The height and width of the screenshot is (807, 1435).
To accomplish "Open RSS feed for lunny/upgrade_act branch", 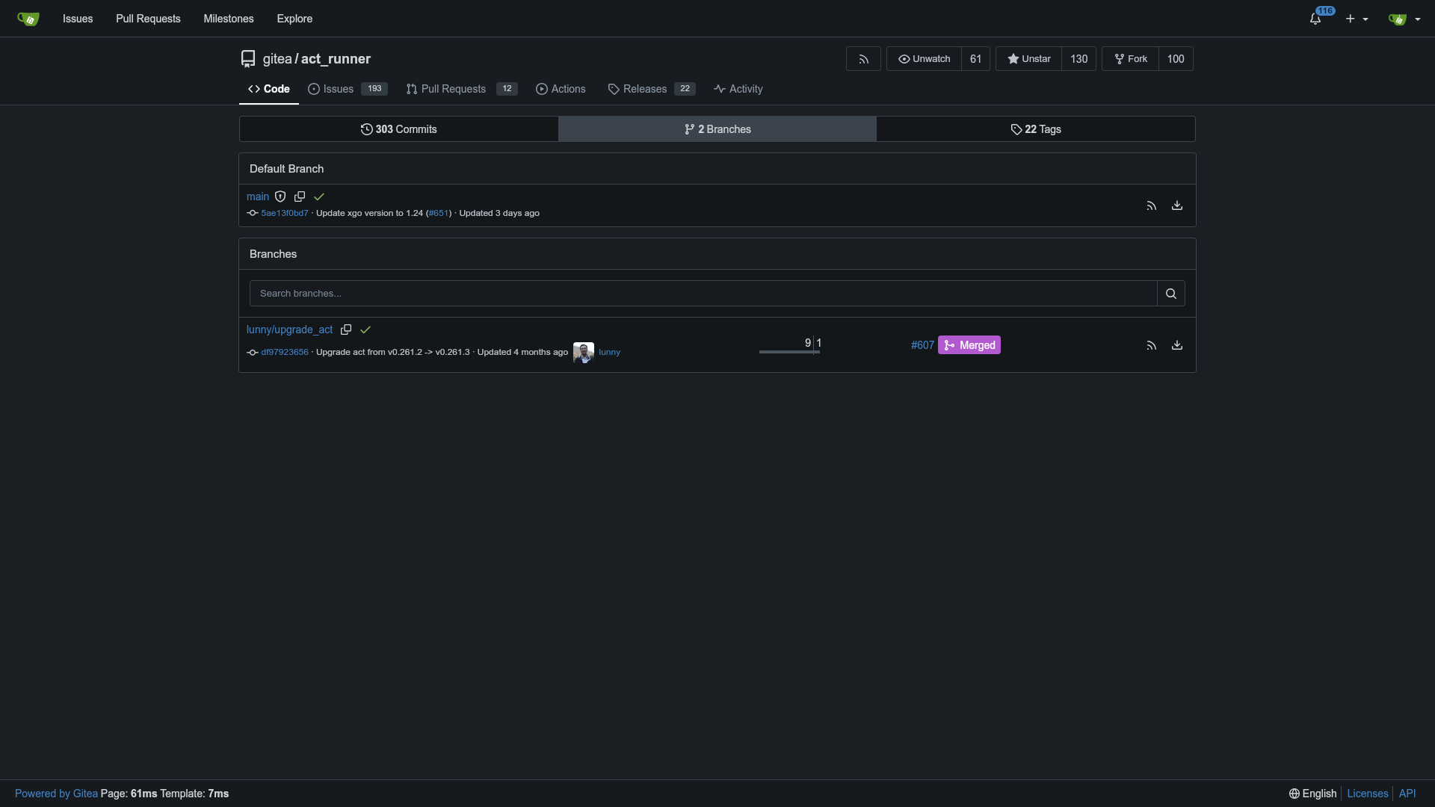I will [x=1151, y=345].
